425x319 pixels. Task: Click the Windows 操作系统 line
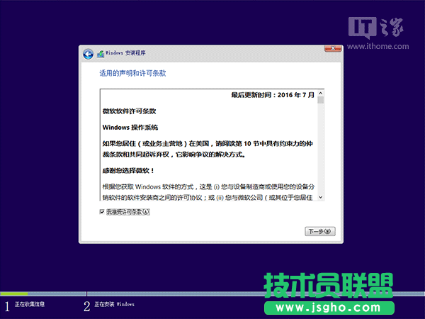click(130, 128)
